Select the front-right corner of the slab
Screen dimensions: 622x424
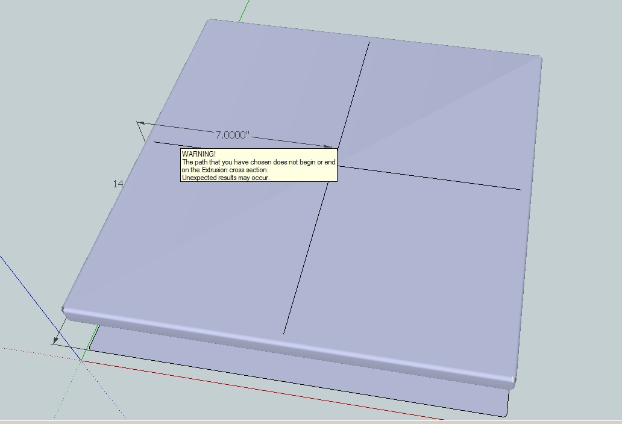514,379
